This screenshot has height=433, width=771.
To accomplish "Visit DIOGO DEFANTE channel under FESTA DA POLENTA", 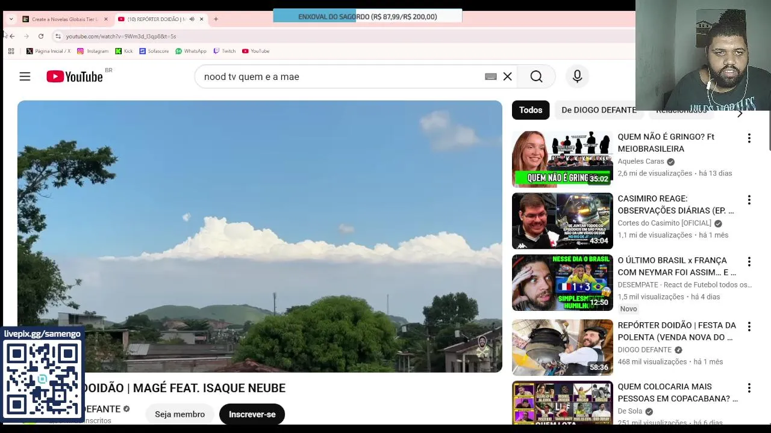I will coord(645,349).
